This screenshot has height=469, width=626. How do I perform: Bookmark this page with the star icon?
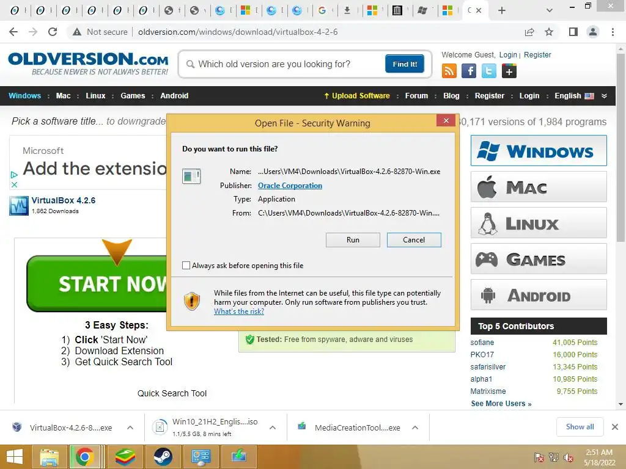pyautogui.click(x=549, y=32)
